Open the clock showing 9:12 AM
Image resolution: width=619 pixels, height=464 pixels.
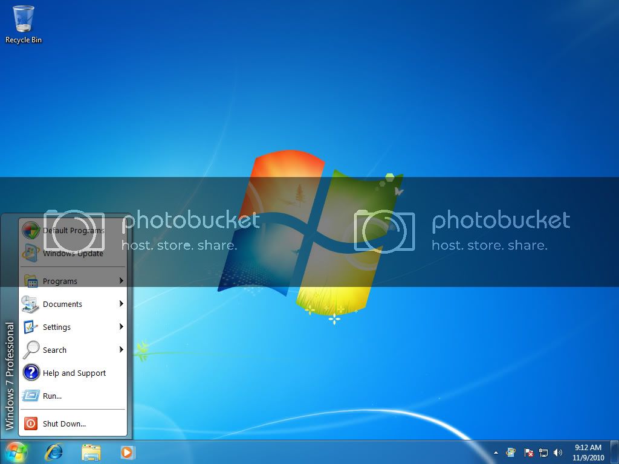tap(588, 448)
